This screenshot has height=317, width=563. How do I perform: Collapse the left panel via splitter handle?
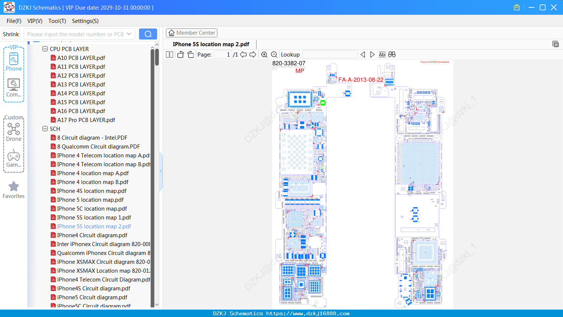(x=161, y=171)
